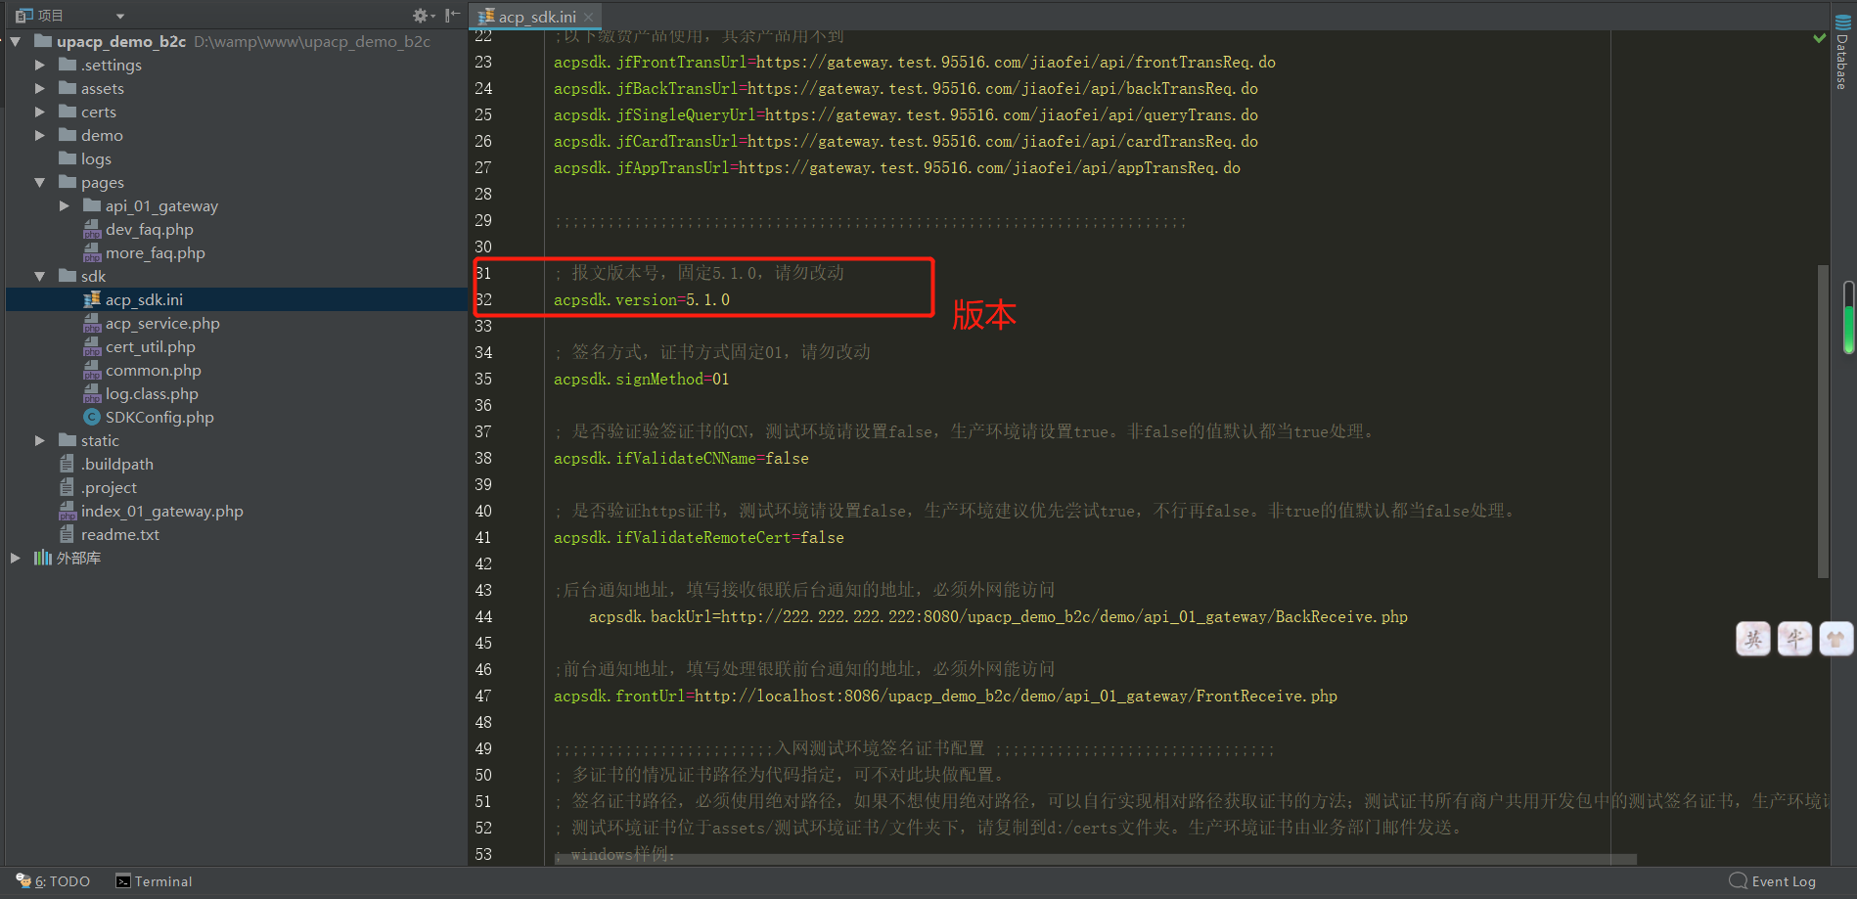Click the acpsdk.backUrl line
Screen dimensions: 1857x899
(x=998, y=617)
